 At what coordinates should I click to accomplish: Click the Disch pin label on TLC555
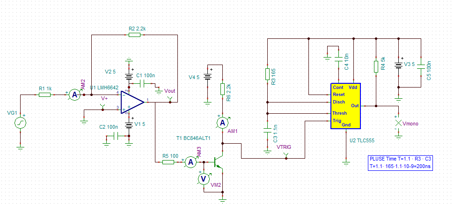[339, 102]
